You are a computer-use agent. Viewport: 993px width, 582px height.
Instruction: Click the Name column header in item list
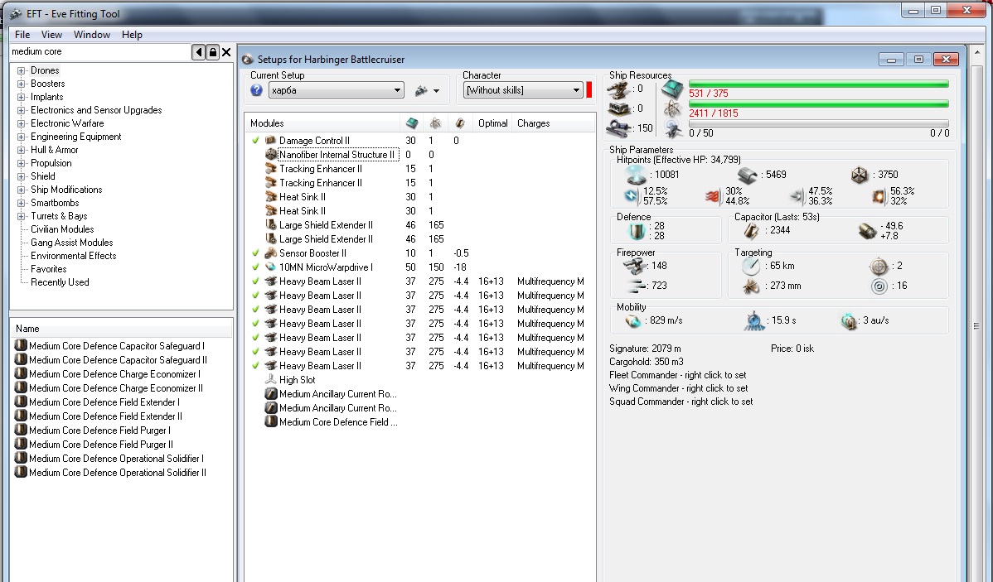tap(121, 329)
